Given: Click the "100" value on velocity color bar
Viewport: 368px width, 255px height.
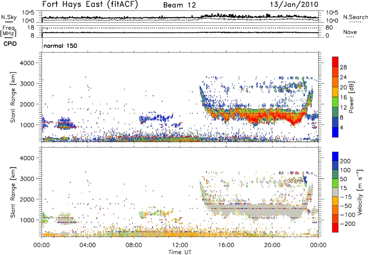Looking at the screenshot, I should [x=345, y=170].
